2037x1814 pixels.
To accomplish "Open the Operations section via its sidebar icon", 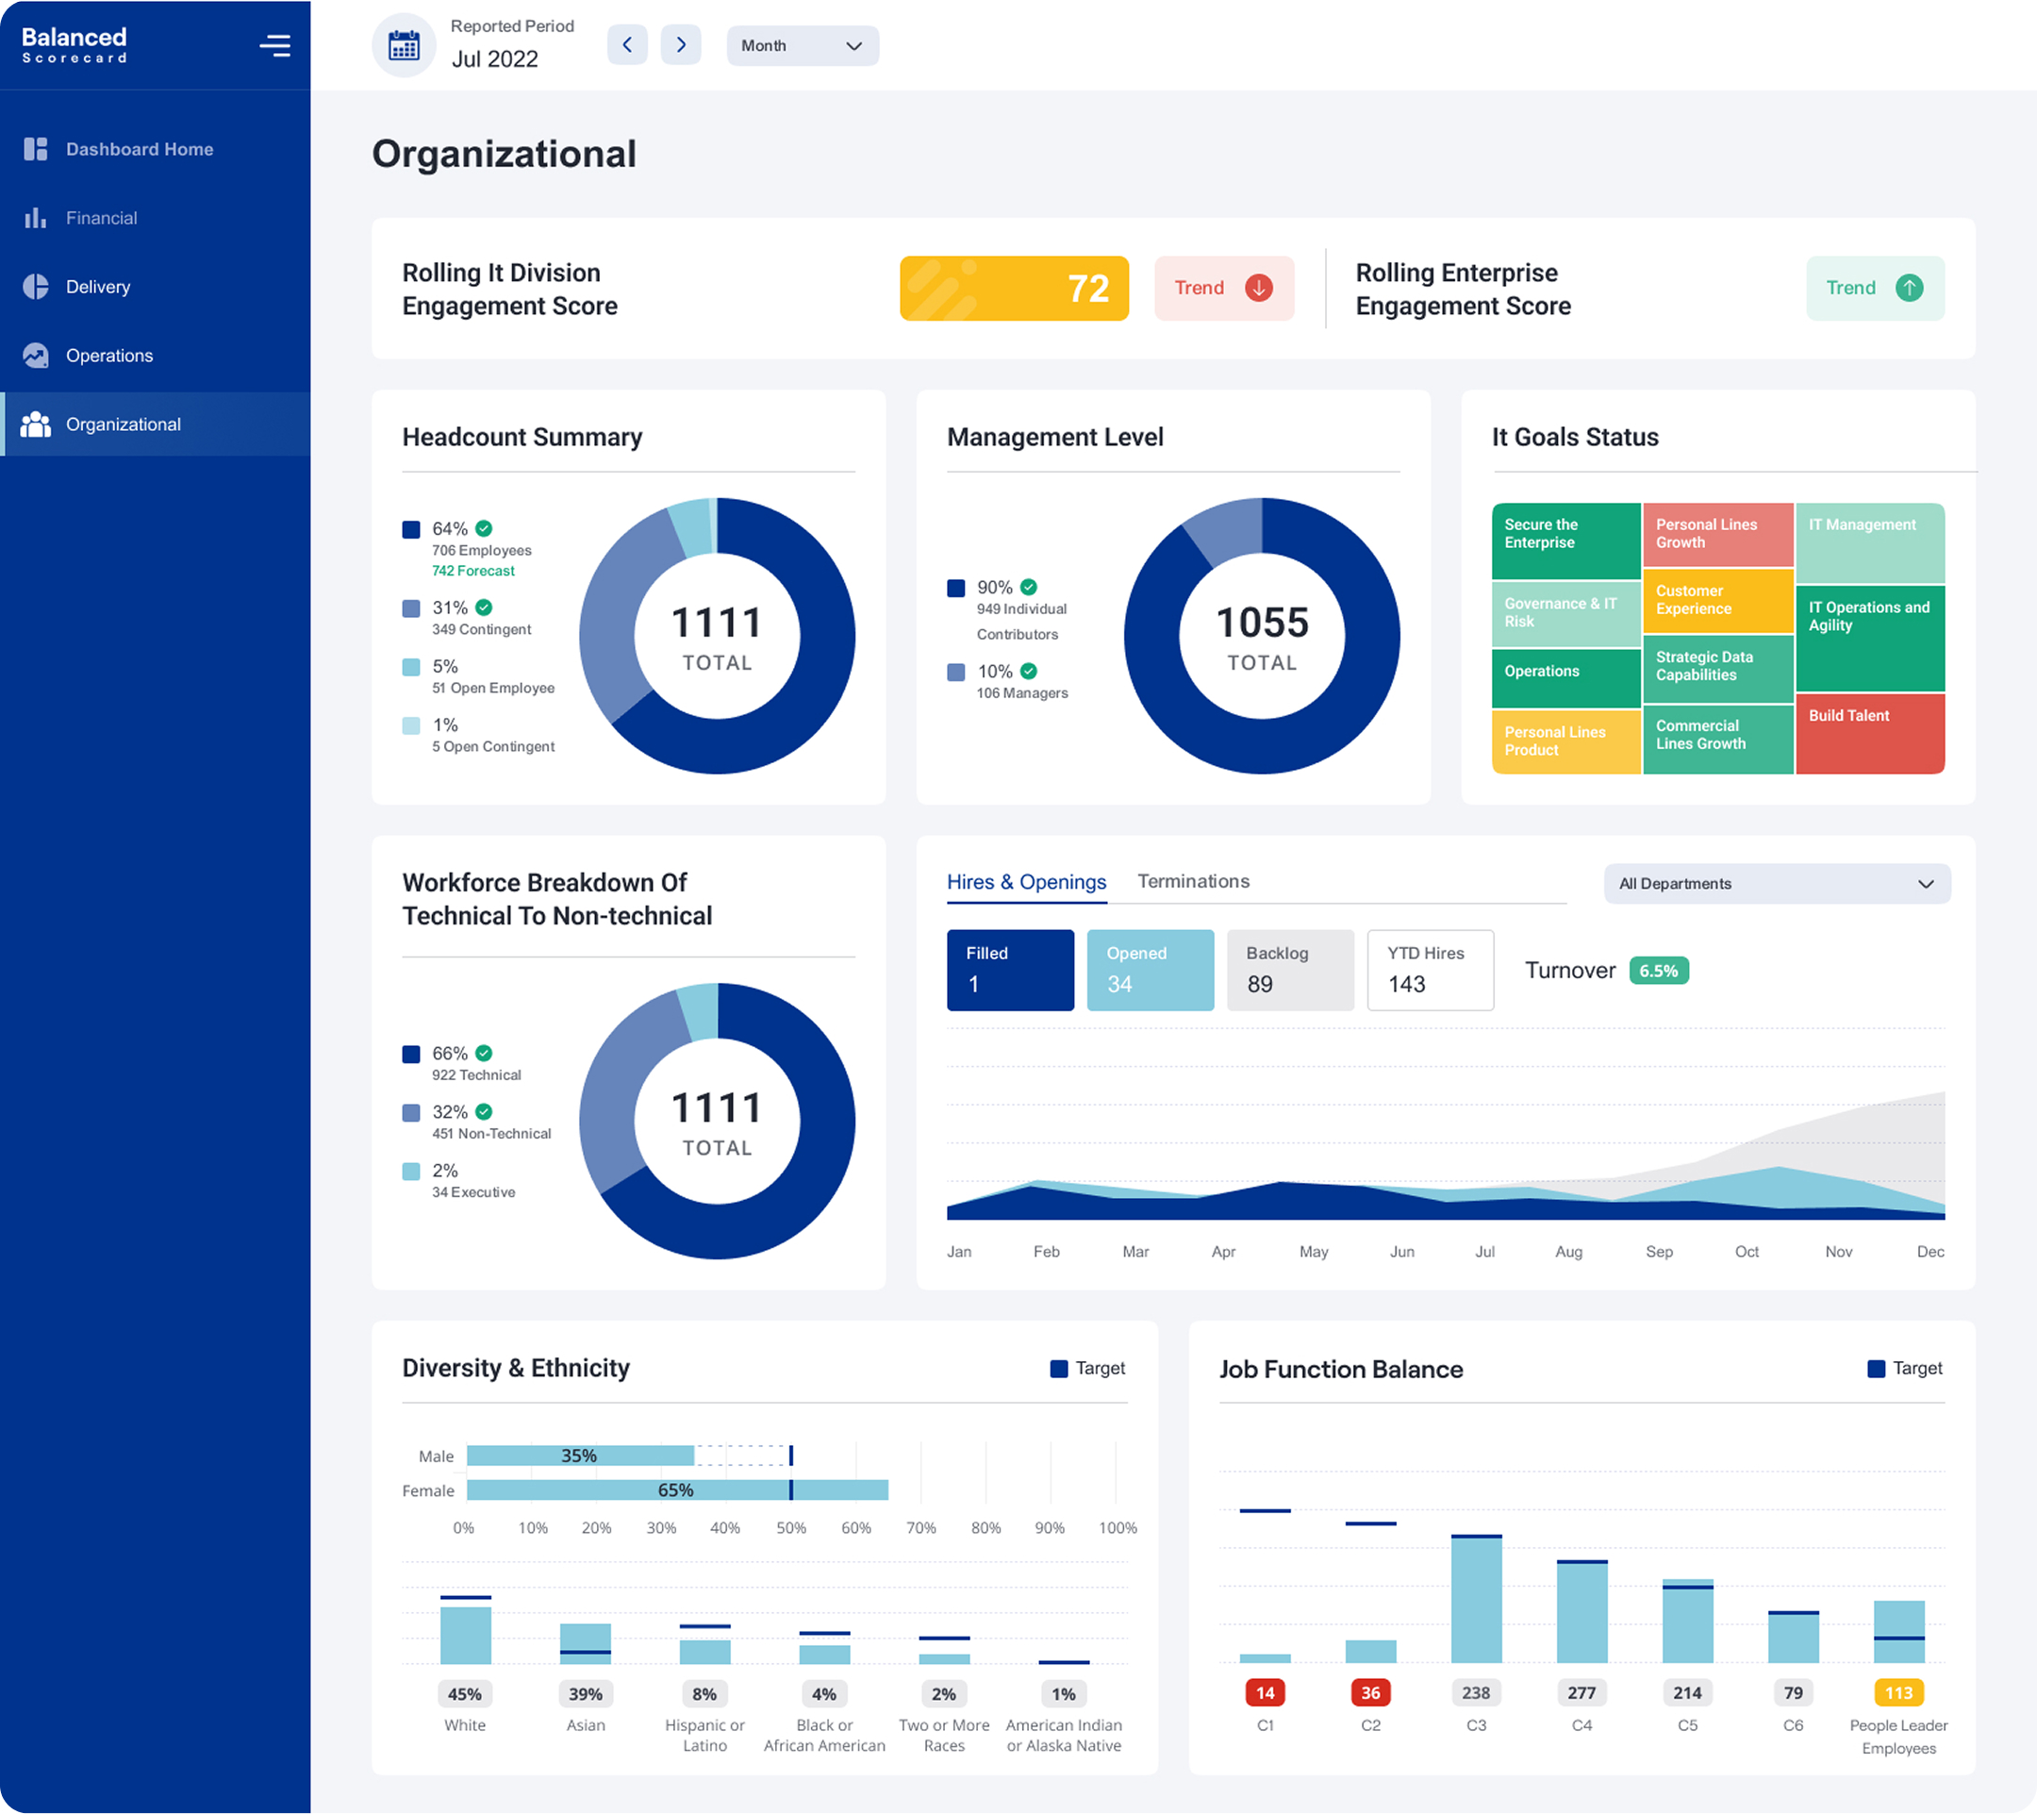I will click(35, 355).
